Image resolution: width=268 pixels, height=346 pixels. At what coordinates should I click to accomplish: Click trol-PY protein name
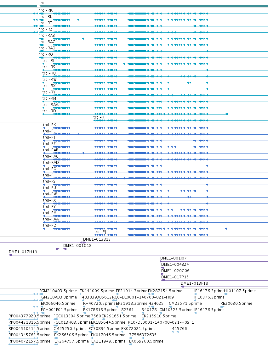coord(49,207)
